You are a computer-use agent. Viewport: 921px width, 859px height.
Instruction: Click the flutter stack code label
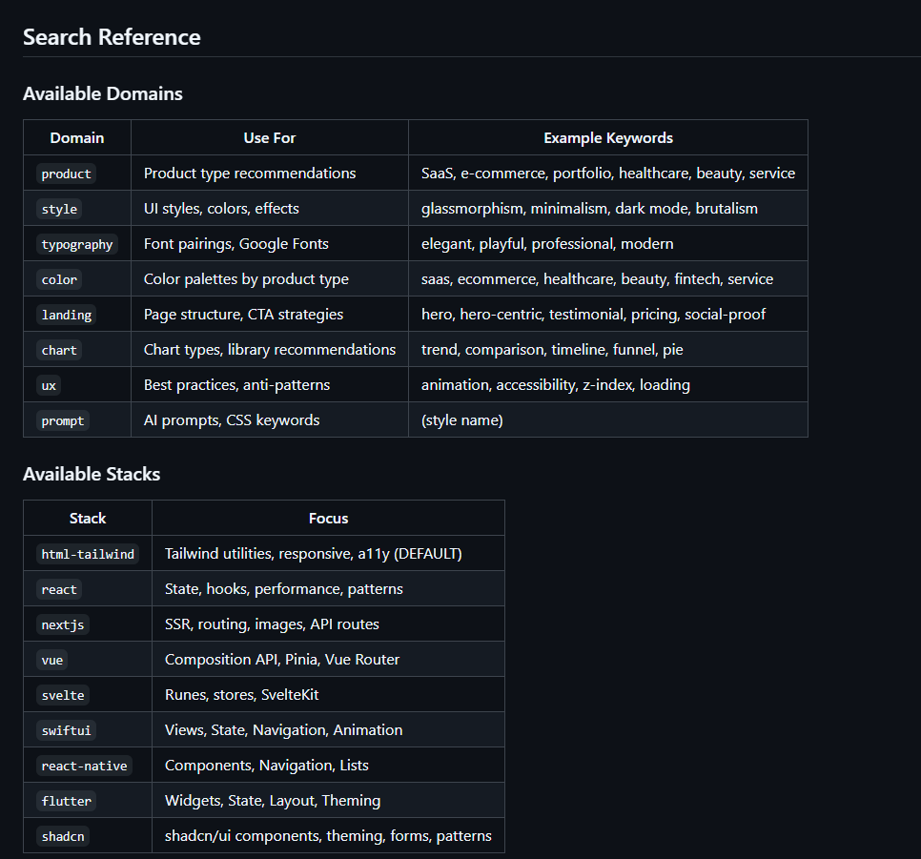[x=67, y=801]
